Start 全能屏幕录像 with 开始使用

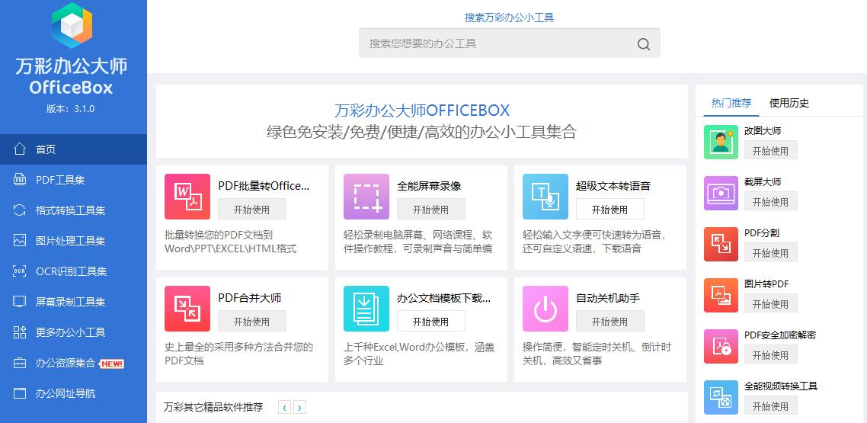tap(430, 210)
